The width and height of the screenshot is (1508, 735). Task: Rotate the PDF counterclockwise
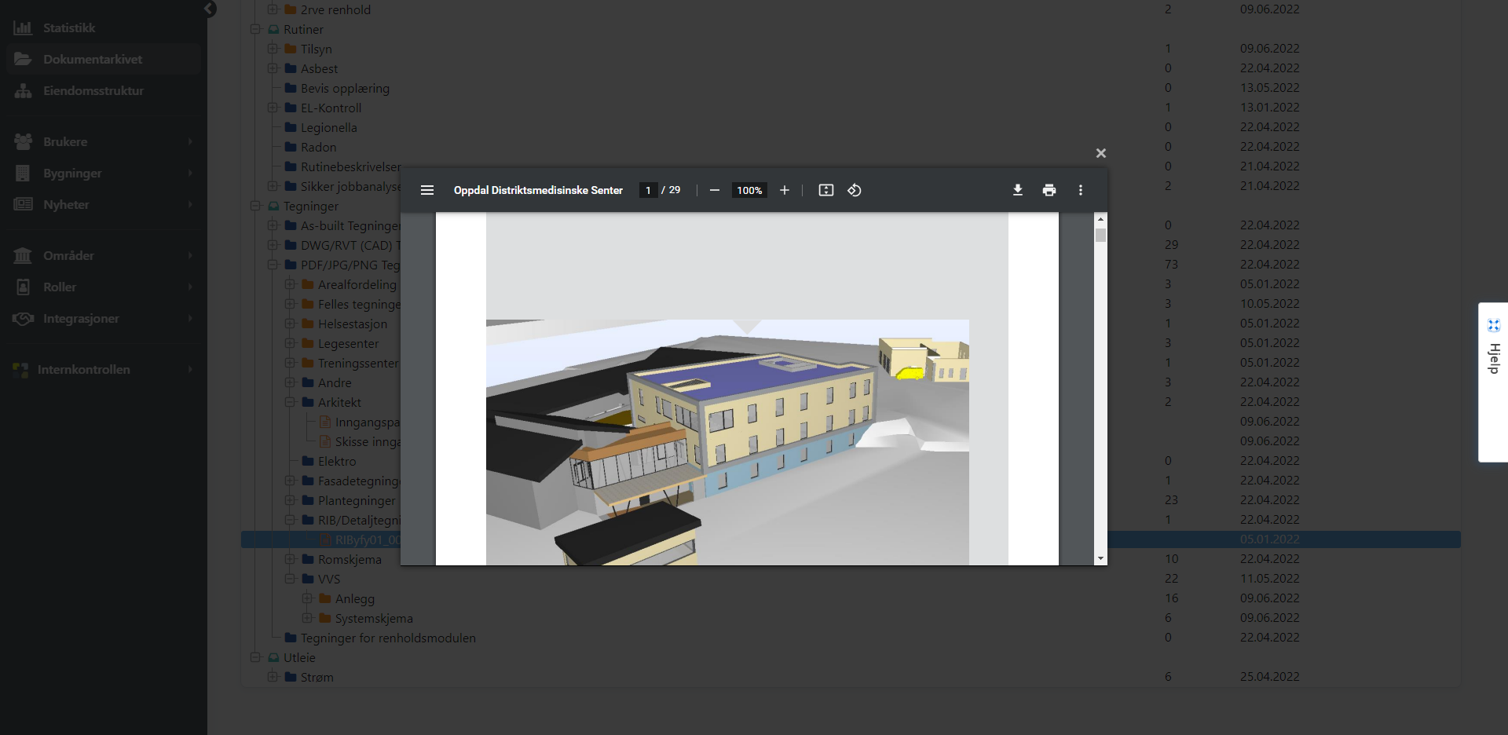coord(855,190)
